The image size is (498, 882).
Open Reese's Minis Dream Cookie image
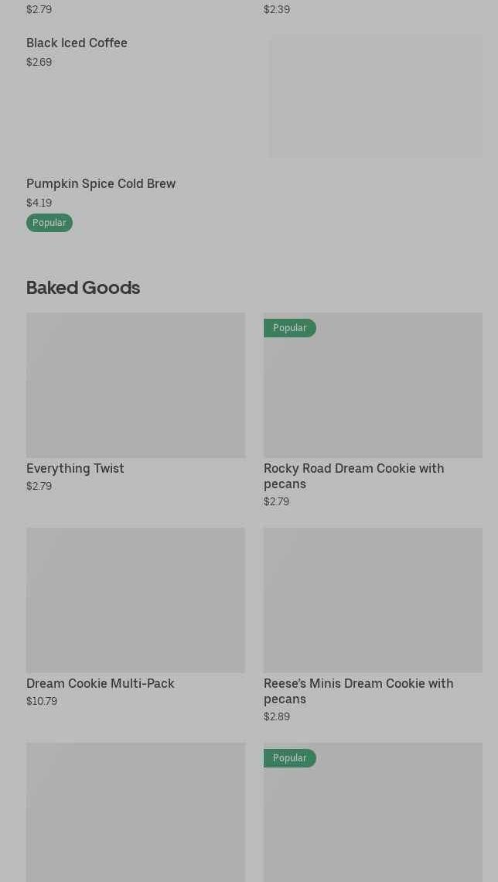pos(373,600)
